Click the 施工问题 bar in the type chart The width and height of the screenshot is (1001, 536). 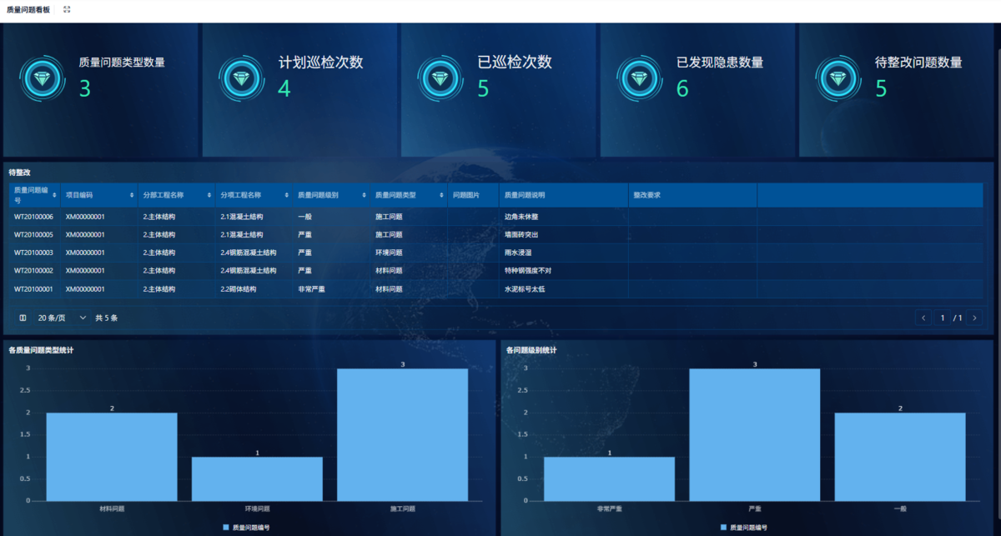pyautogui.click(x=404, y=433)
